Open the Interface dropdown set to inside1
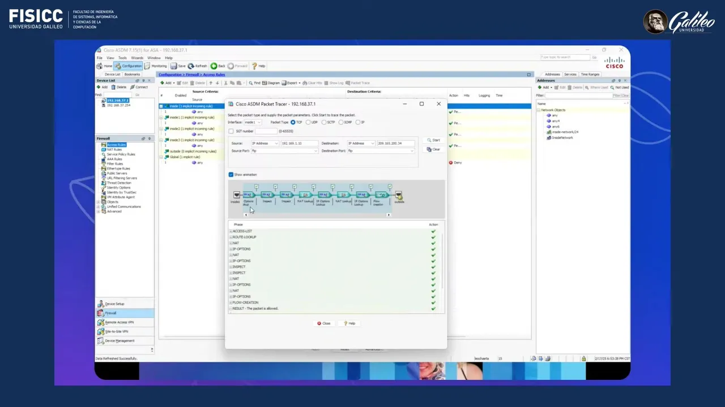 coord(253,122)
